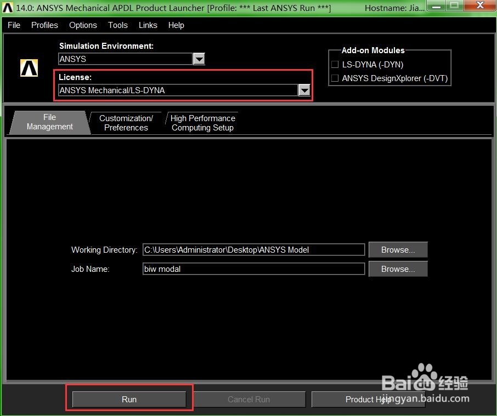Enable the LS-DYNA (-DYN) add-on checkbox

(335, 65)
